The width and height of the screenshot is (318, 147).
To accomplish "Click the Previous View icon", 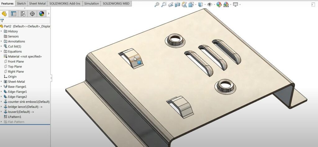I will click(x=171, y=4).
